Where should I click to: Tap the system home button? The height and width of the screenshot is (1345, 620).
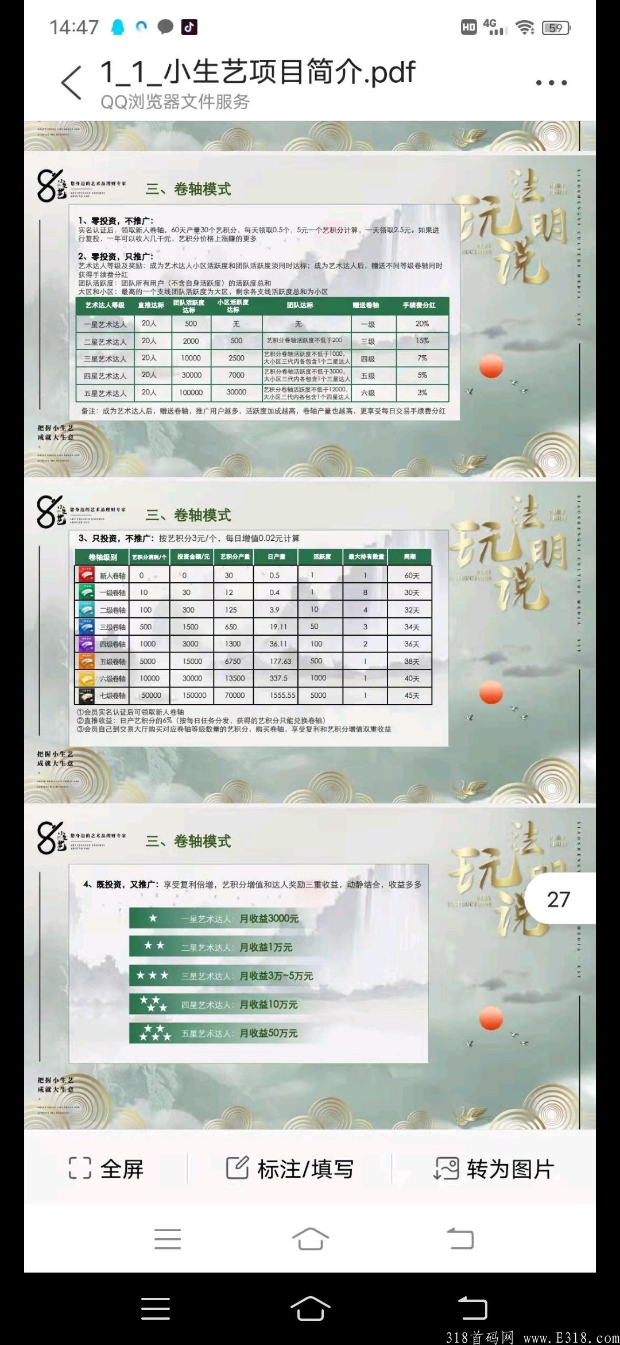(310, 1309)
